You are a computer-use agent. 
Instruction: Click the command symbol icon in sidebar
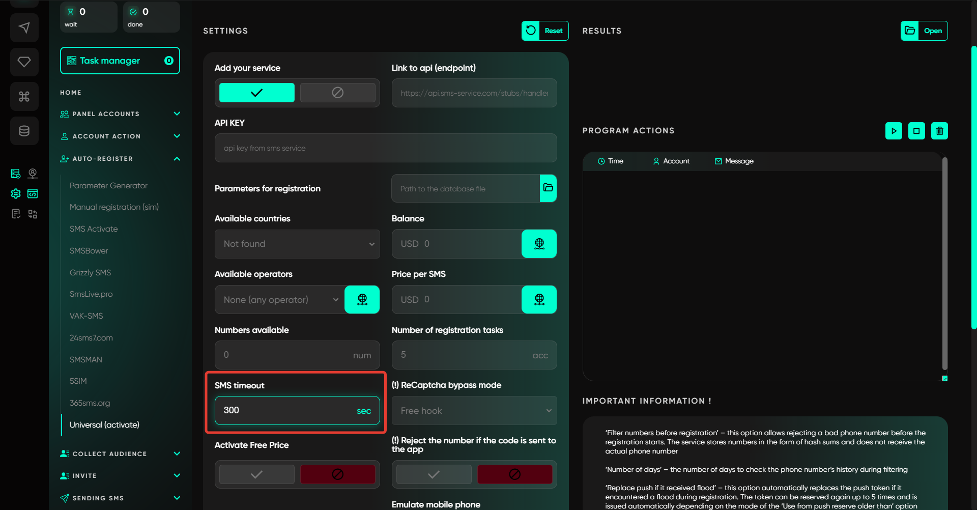click(24, 96)
